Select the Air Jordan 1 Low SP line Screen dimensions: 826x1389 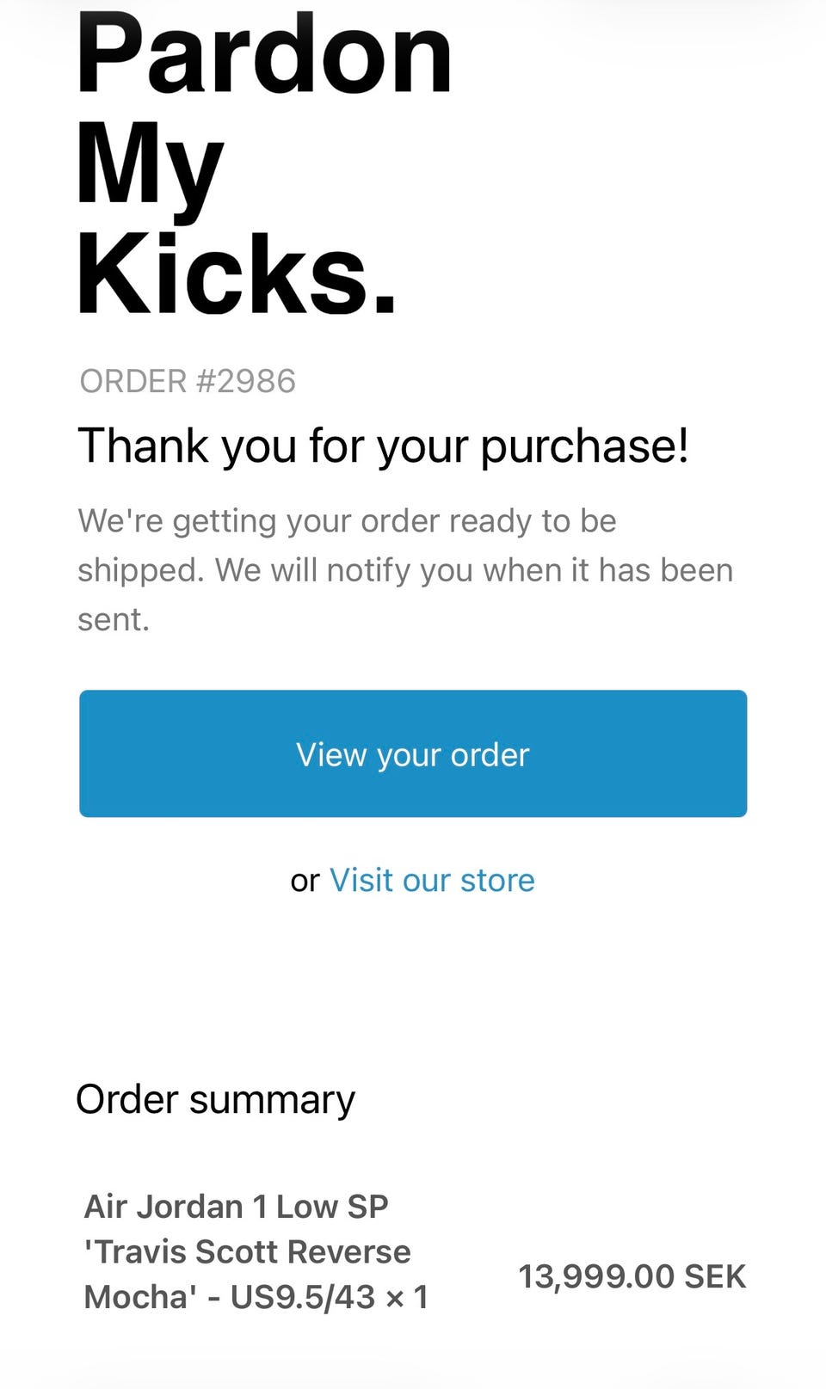(236, 1207)
